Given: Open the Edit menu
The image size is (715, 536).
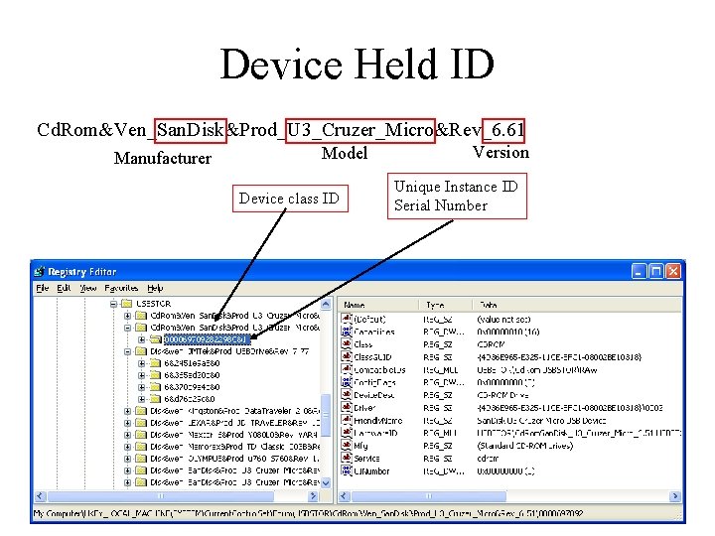Looking at the screenshot, I should point(64,288).
